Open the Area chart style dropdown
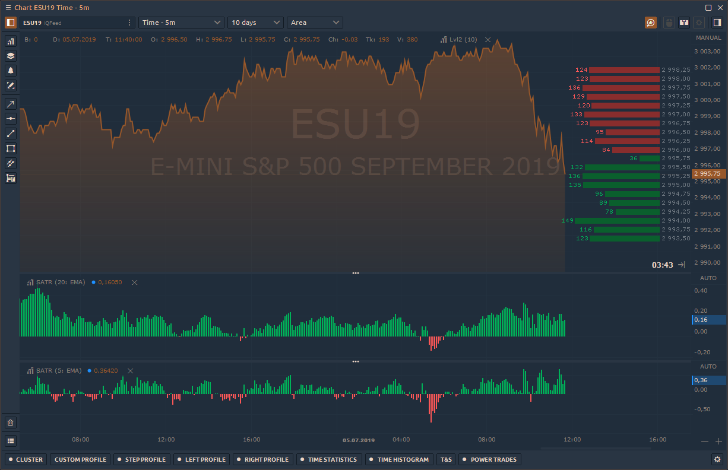The height and width of the screenshot is (470, 728). (315, 23)
